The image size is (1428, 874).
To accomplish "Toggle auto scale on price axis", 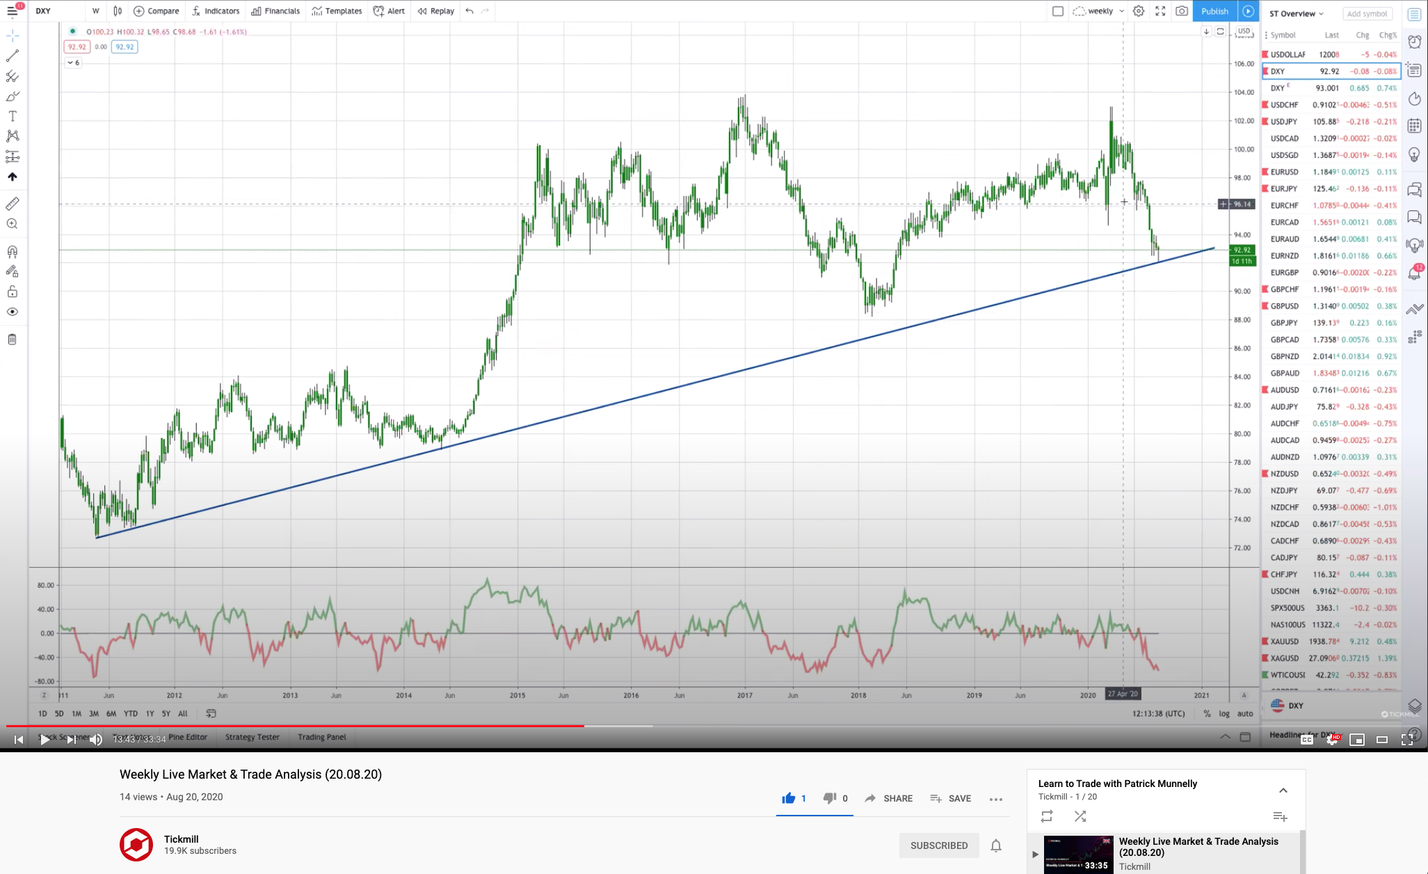I will (1245, 714).
